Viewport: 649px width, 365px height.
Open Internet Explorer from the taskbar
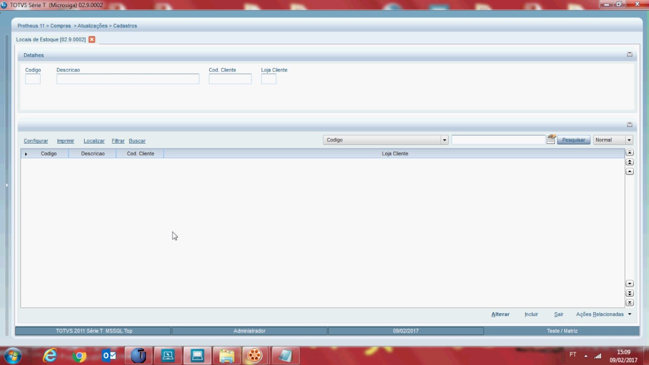[50, 356]
